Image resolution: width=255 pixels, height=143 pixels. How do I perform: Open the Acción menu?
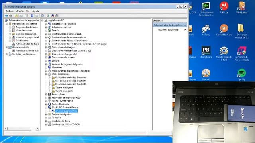click(x=20, y=11)
